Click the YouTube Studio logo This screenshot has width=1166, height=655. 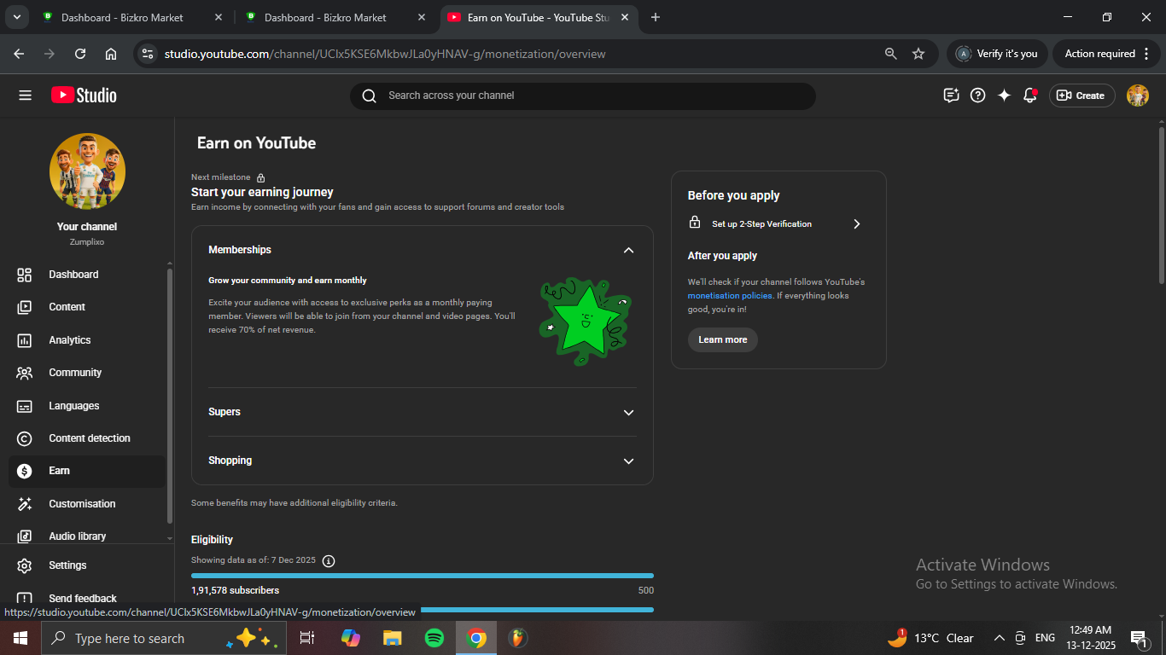coord(84,96)
